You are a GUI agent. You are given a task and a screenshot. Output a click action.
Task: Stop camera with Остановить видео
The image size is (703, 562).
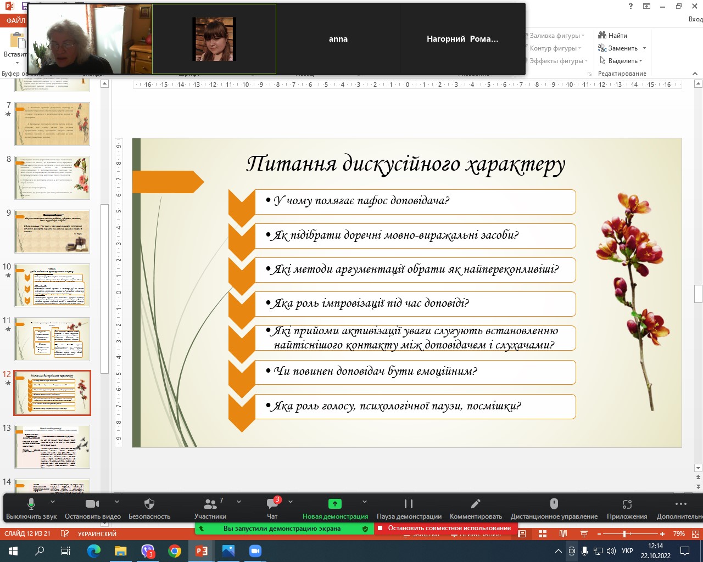coord(92,508)
